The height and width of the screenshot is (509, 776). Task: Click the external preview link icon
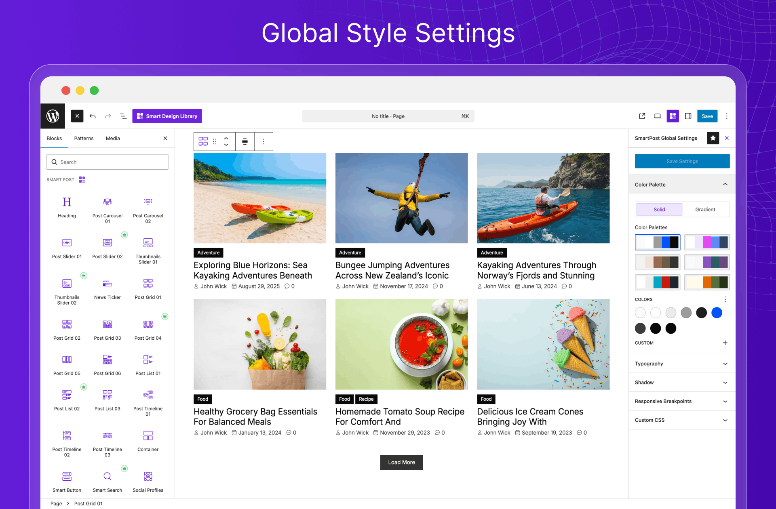(x=642, y=116)
